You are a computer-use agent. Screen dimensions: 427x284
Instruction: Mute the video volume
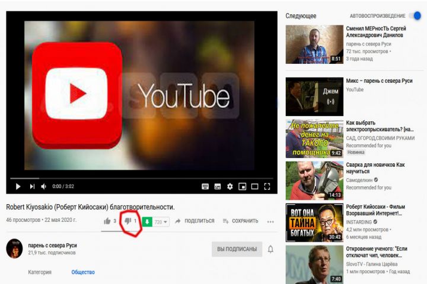[43, 186]
